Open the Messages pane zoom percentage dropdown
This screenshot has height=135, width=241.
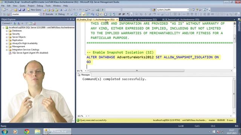pyautogui.click(x=86, y=116)
